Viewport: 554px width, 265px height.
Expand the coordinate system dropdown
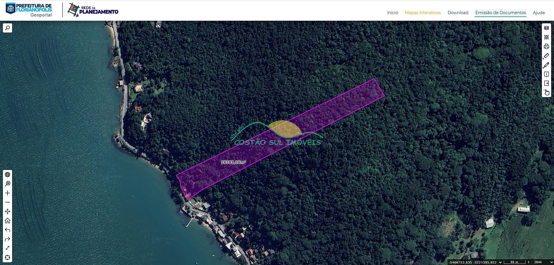(500, 262)
